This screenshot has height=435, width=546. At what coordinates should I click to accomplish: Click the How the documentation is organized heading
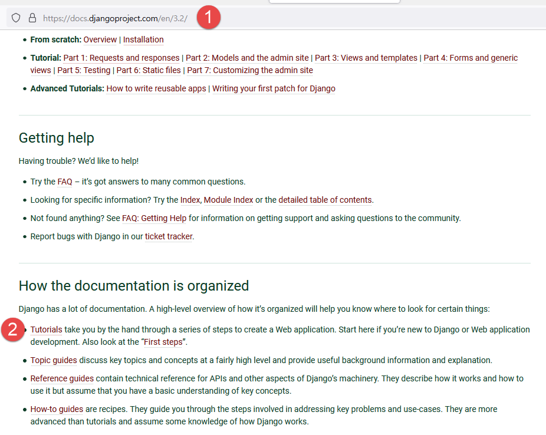coord(134,286)
